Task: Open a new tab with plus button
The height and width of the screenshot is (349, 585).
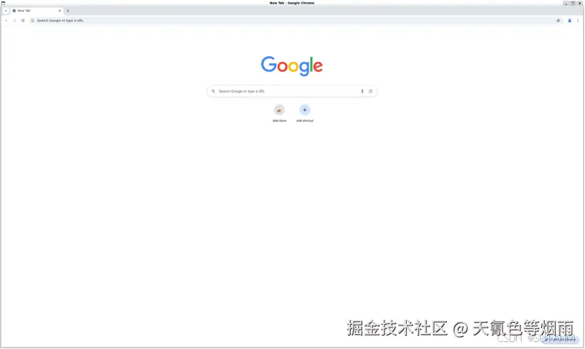Action: point(68,11)
